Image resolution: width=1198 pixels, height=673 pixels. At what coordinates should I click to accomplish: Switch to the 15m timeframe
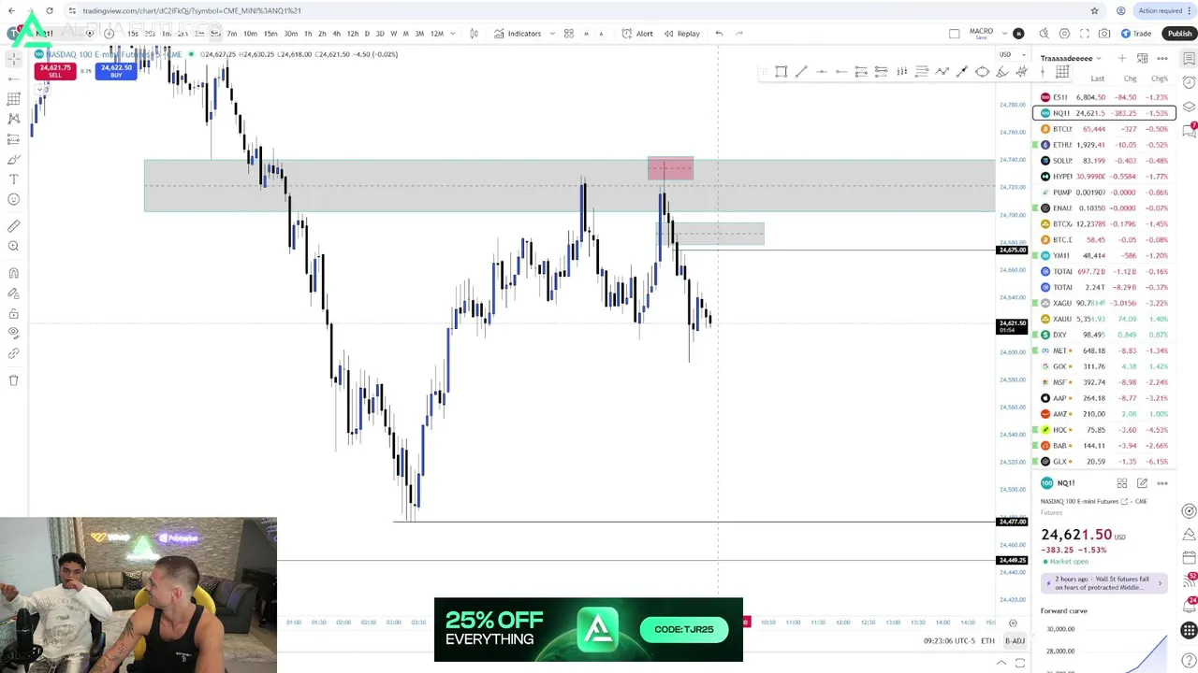pos(270,34)
